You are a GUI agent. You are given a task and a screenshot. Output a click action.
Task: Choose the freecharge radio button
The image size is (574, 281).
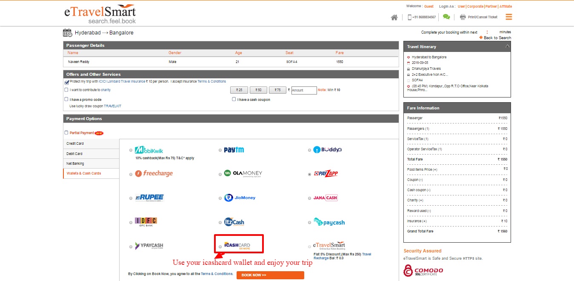tap(131, 174)
